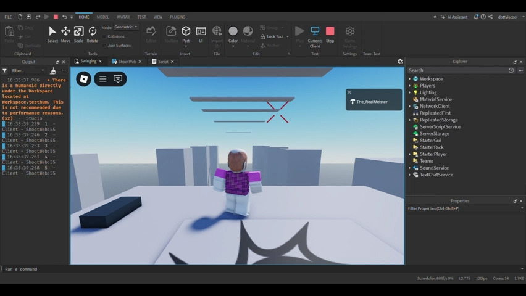The image size is (526, 296).
Task: Open viewport settings gear
Action: coord(400,61)
